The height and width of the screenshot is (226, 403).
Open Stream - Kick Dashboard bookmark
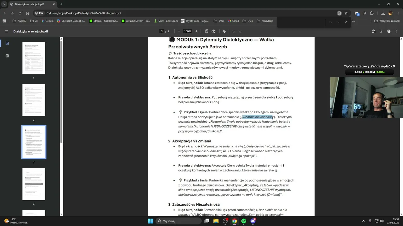pos(104,21)
